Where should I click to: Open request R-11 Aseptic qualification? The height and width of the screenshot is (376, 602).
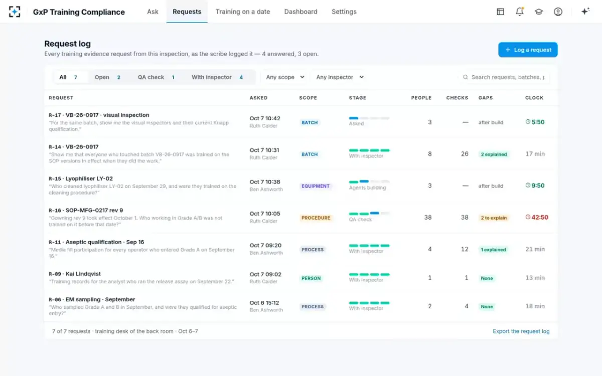pyautogui.click(x=96, y=242)
